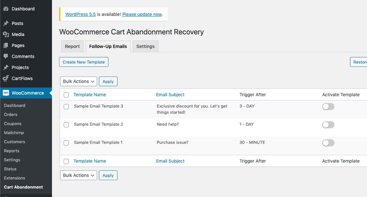Click the Posts pin icon
Viewport: 367px width, 197px height.
point(5,24)
